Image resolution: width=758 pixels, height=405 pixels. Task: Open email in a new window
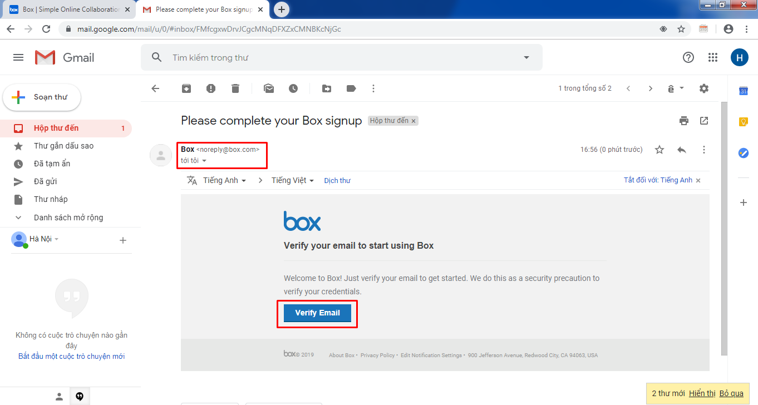pyautogui.click(x=704, y=121)
